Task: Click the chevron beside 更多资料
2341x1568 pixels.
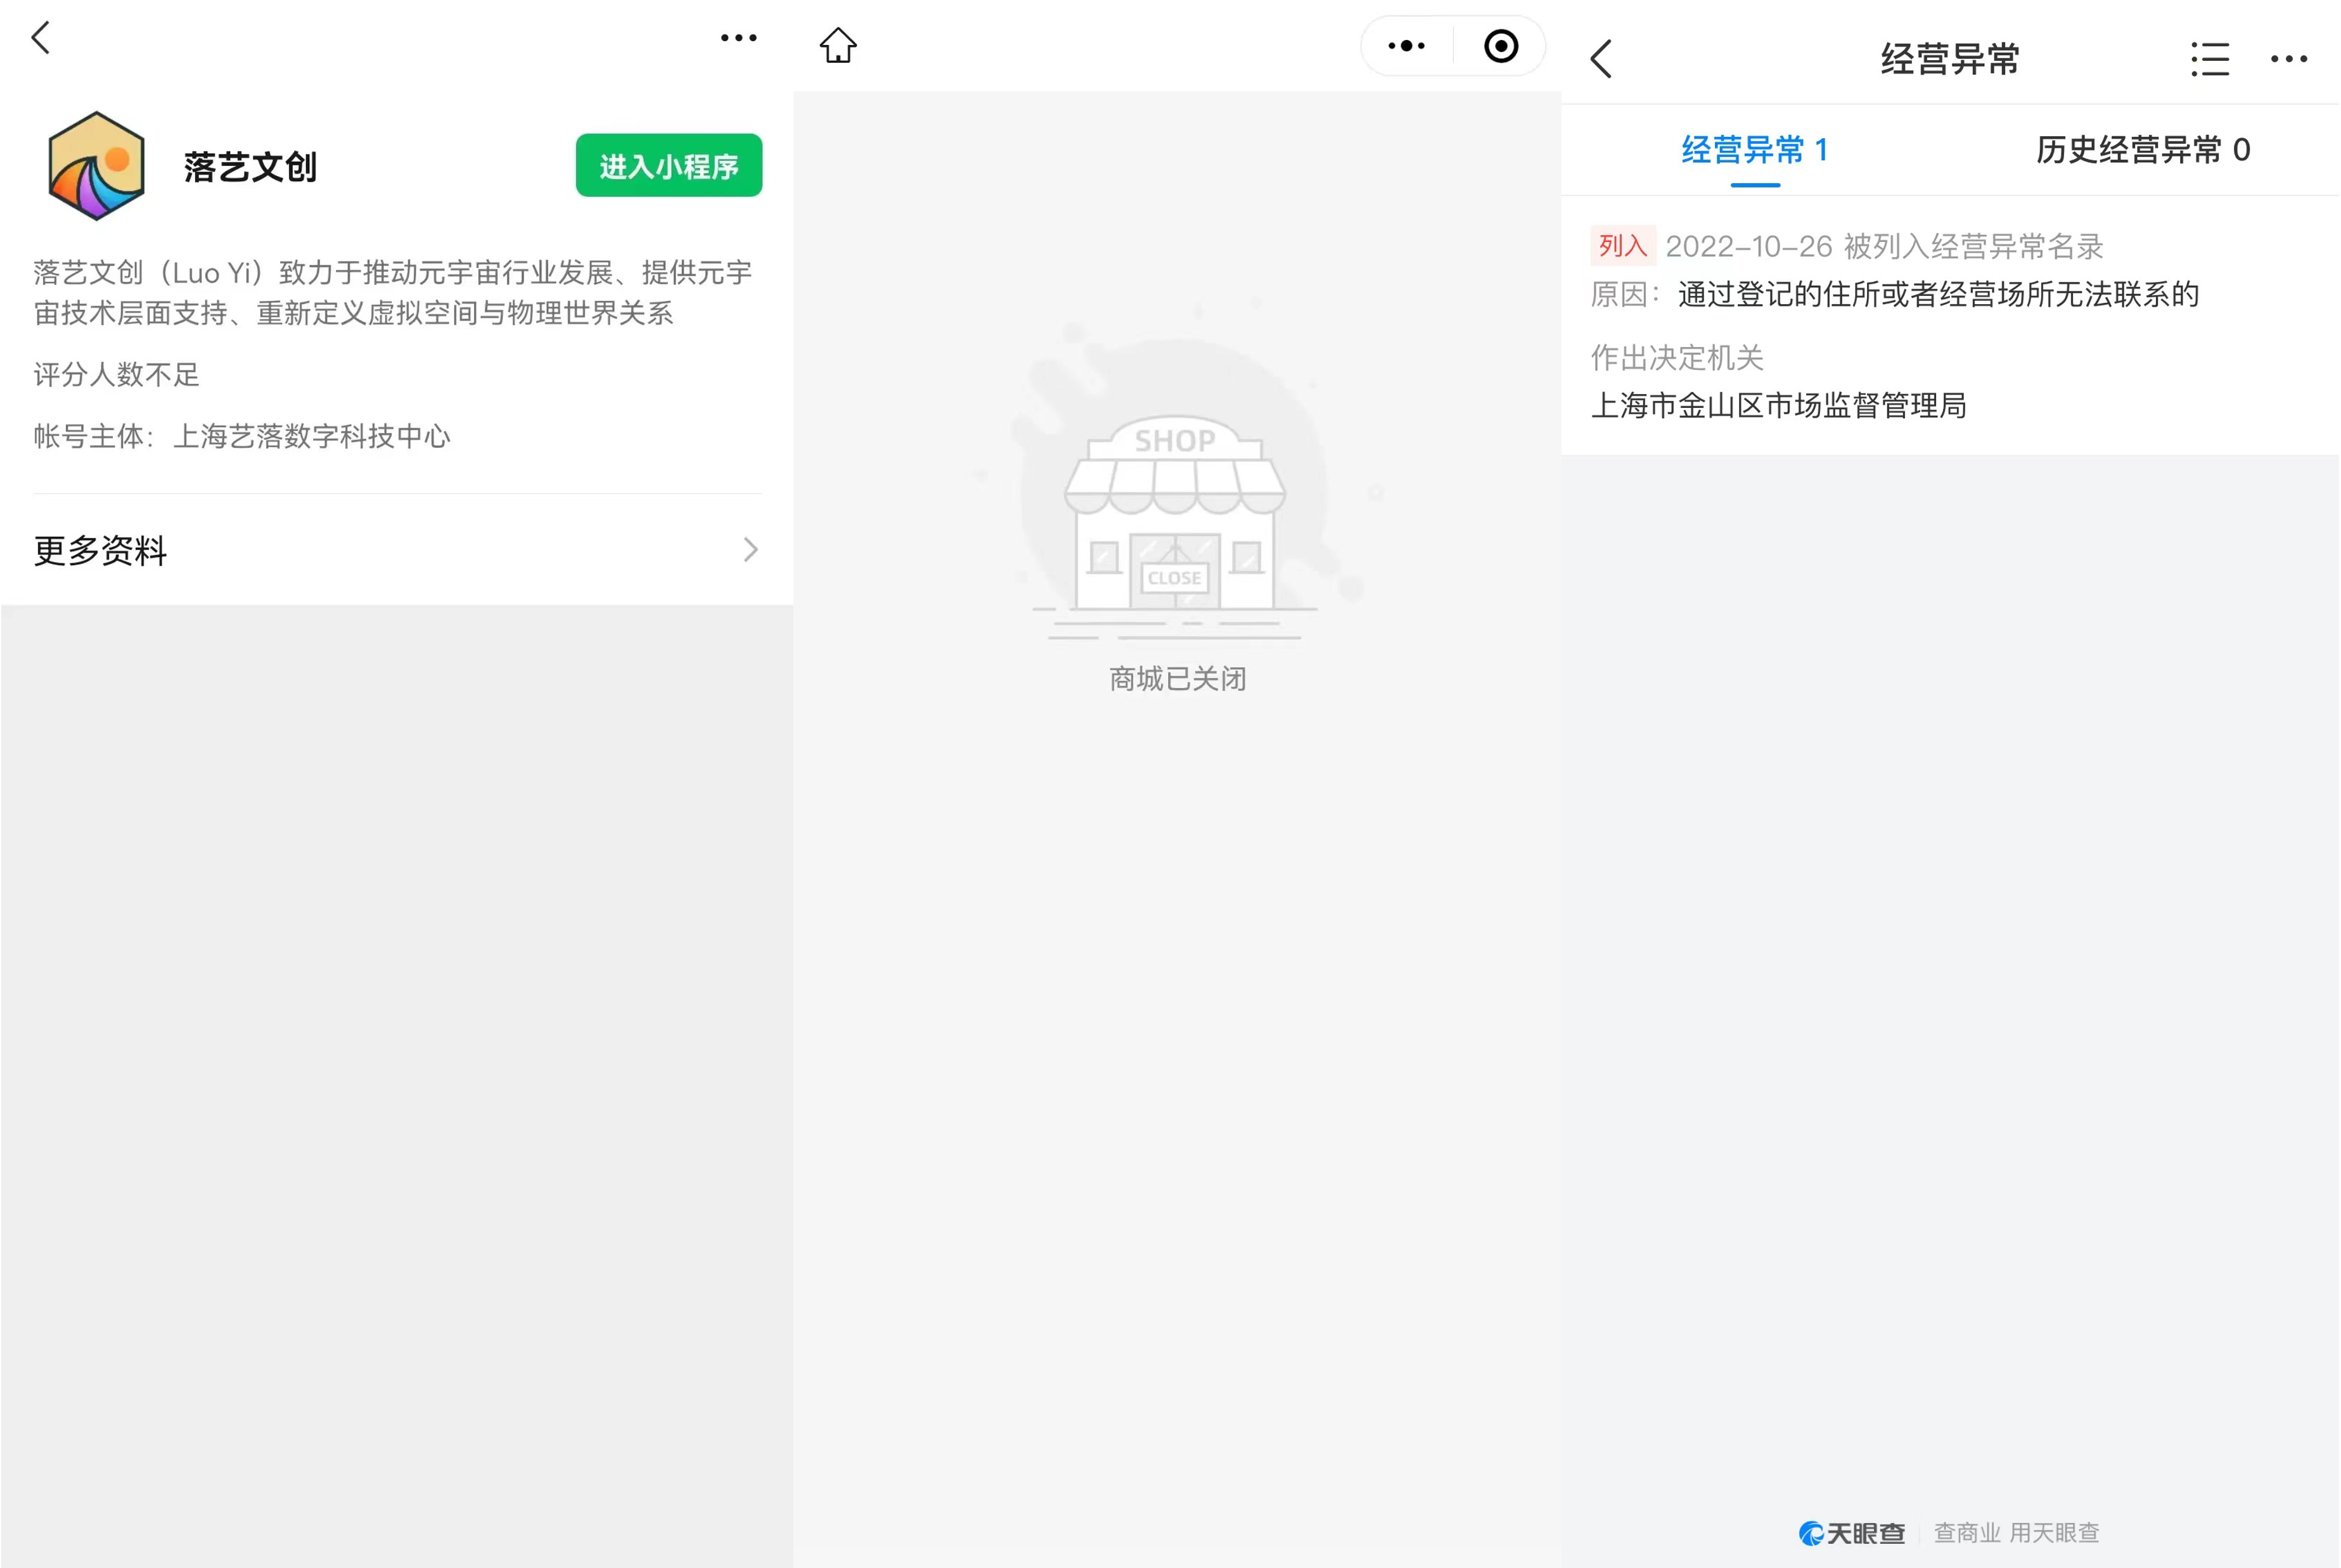Action: pyautogui.click(x=751, y=550)
